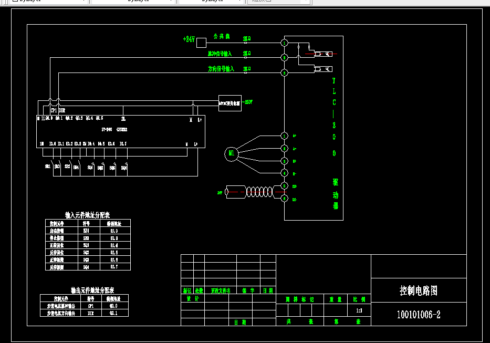The height and width of the screenshot is (343, 490).
Task: Select the +24V power label
Action: [x=189, y=39]
